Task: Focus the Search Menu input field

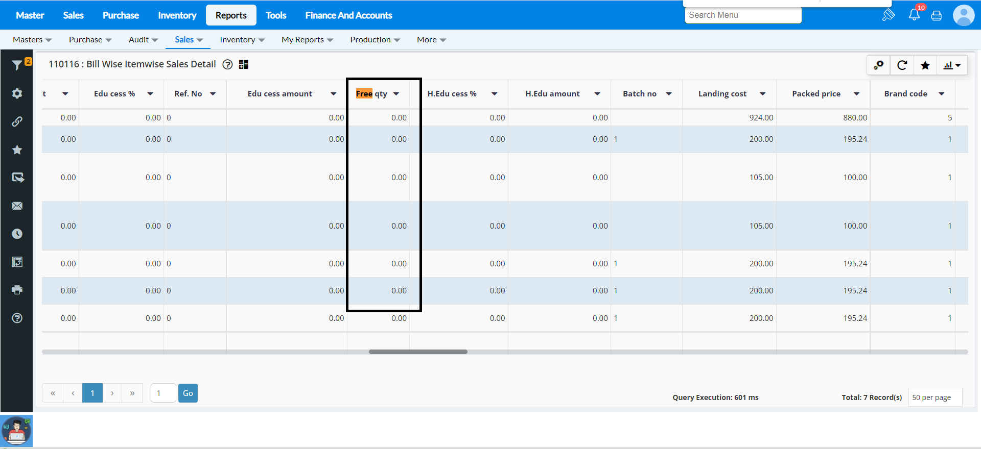Action: coord(743,15)
